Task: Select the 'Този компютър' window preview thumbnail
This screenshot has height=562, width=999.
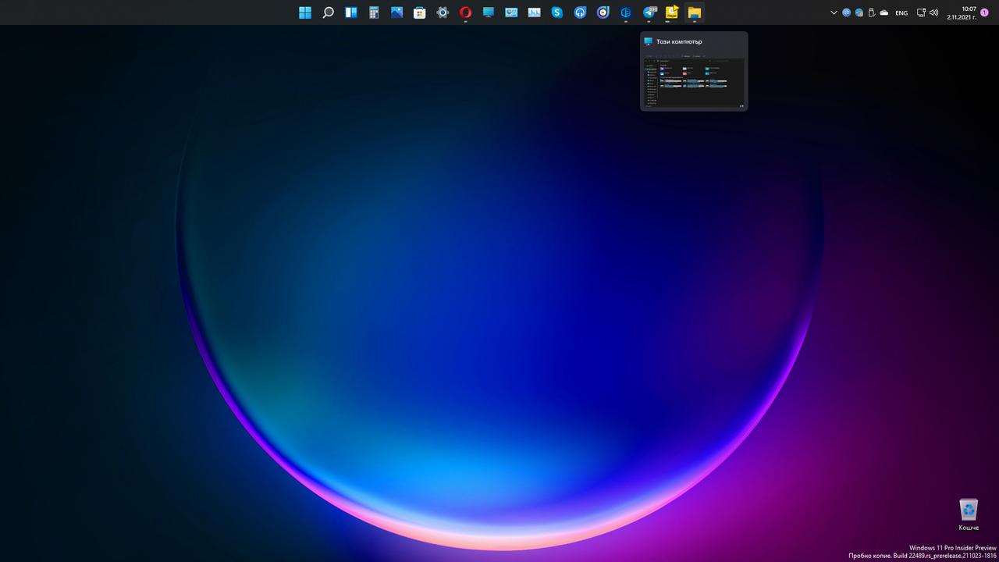Action: [x=694, y=81]
